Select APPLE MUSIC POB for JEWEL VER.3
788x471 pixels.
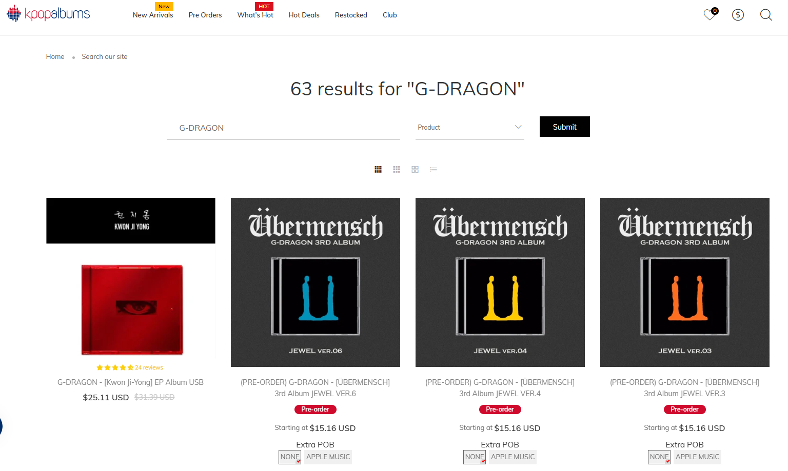697,457
